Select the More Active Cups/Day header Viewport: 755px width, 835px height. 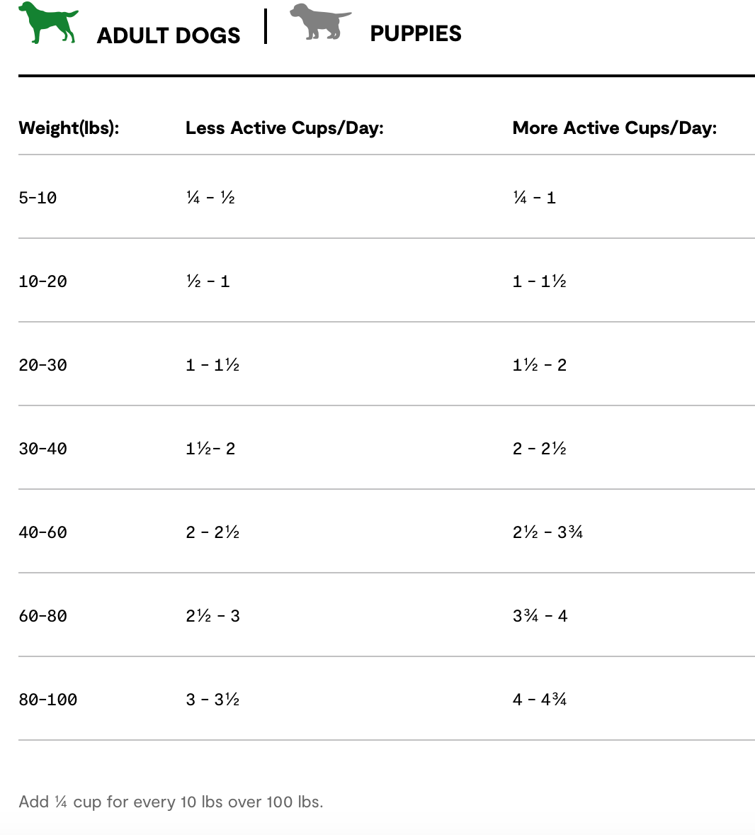point(614,128)
